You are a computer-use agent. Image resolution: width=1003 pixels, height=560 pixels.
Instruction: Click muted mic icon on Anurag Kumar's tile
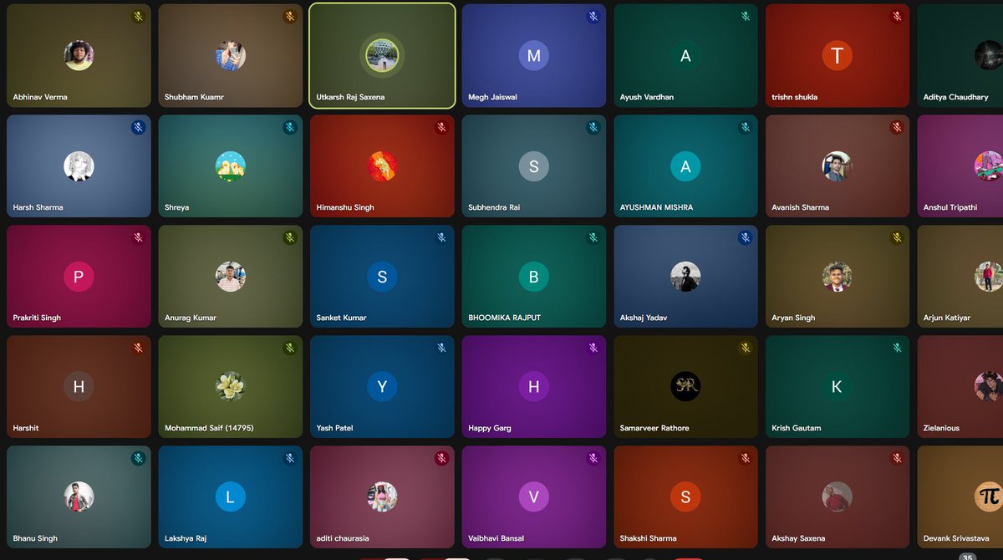290,237
